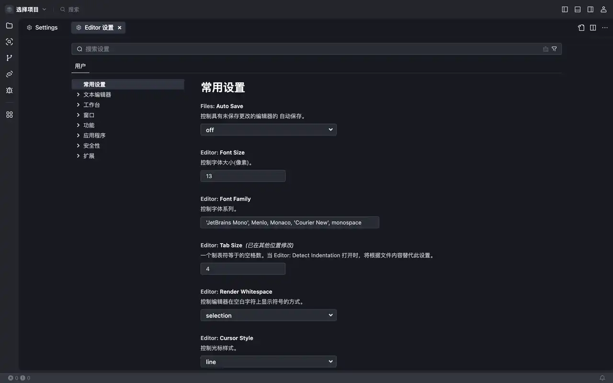This screenshot has width=613, height=383.
Task: Click the filter icon in settings search
Action: coord(554,49)
